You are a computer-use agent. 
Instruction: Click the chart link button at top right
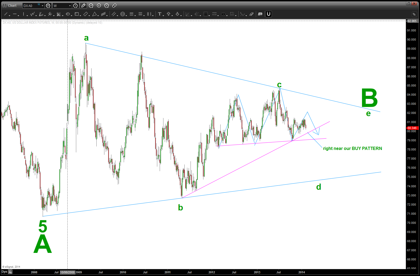(x=414, y=14)
